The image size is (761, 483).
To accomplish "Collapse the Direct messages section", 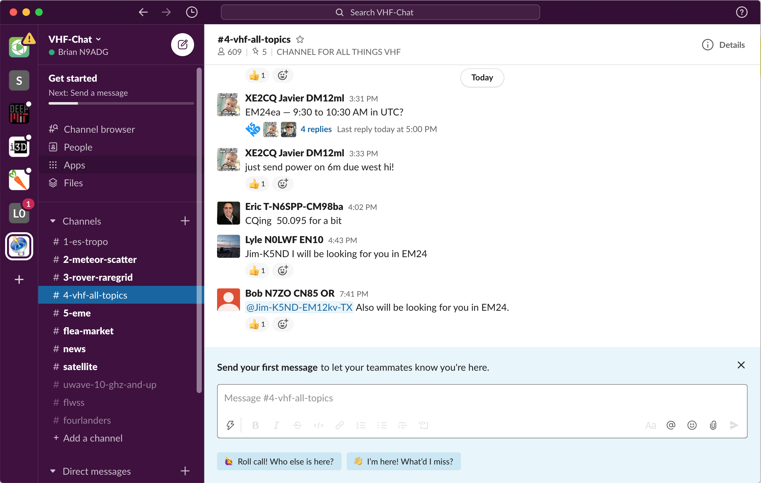I will tap(53, 471).
